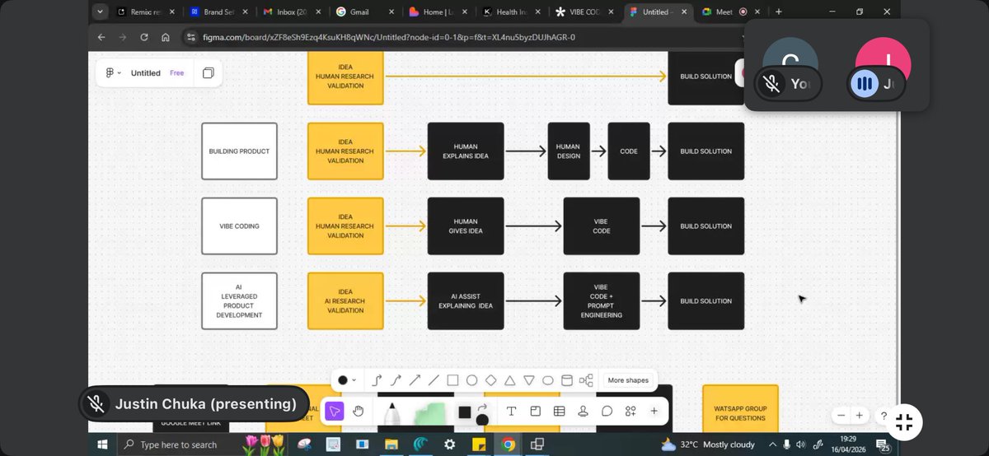The height and width of the screenshot is (456, 989).
Task: Toggle your muted microphone in call overlay
Action: point(771,83)
